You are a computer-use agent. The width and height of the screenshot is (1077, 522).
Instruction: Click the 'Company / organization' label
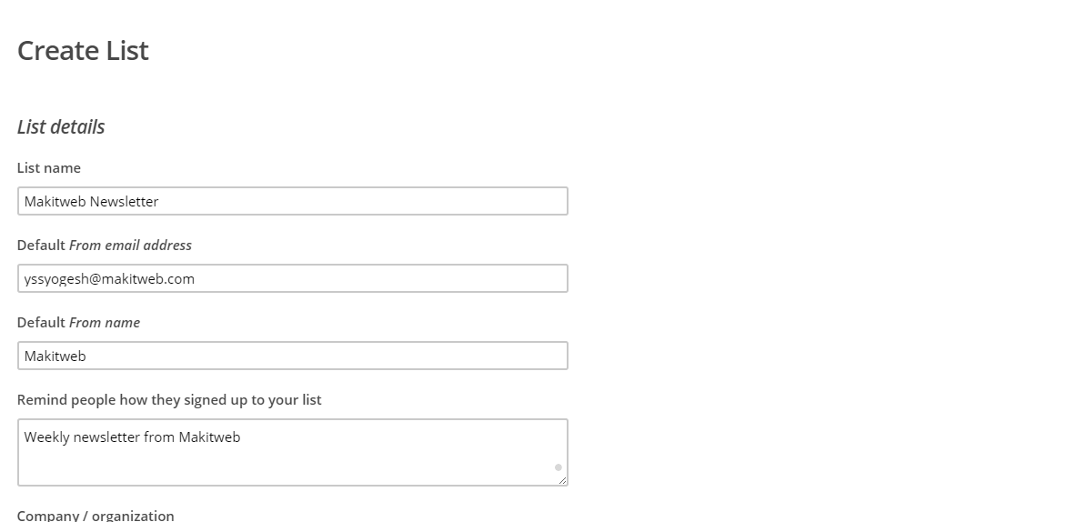pyautogui.click(x=96, y=515)
